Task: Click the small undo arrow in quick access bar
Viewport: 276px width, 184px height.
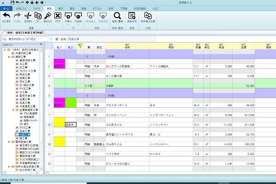Action: pyautogui.click(x=17, y=2)
